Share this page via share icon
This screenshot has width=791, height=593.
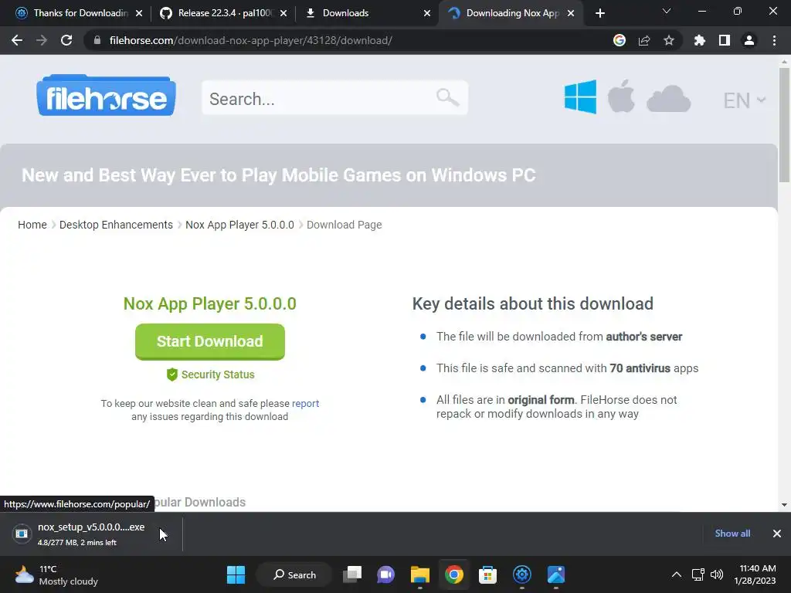click(x=644, y=40)
